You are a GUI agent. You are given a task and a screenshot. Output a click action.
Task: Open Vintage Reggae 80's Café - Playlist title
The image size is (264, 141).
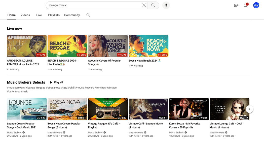[104, 125]
